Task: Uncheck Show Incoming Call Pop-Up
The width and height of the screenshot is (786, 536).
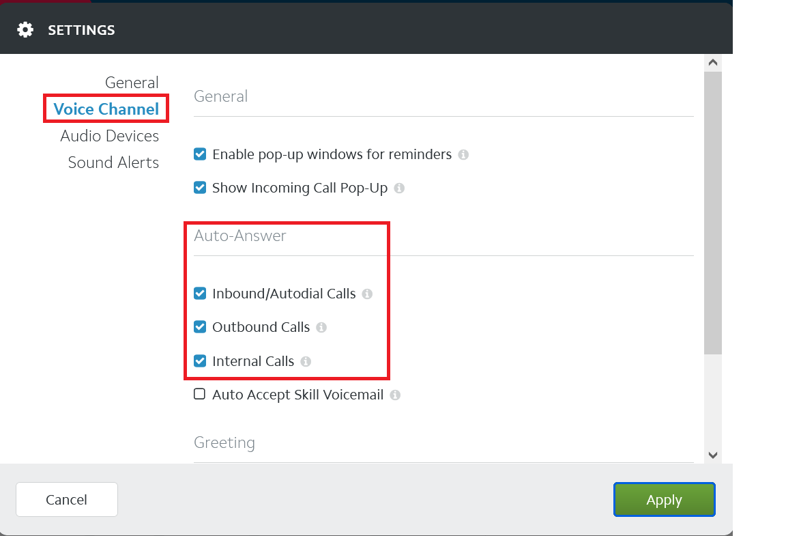Action: (x=200, y=188)
